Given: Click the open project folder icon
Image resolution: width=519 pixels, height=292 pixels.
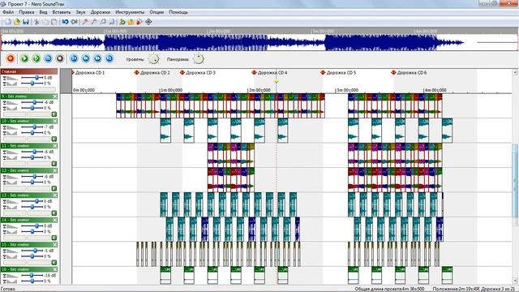Looking at the screenshot, I should pos(16,22).
